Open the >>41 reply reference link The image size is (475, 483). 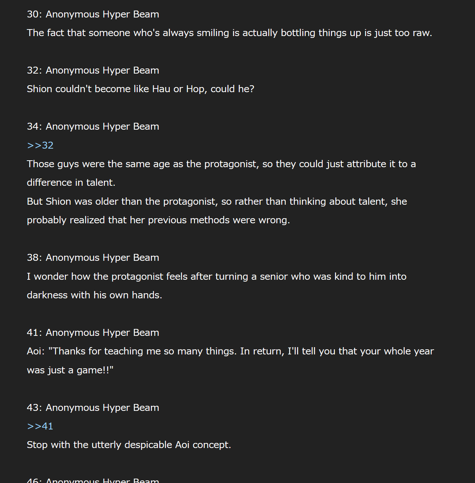coord(40,426)
